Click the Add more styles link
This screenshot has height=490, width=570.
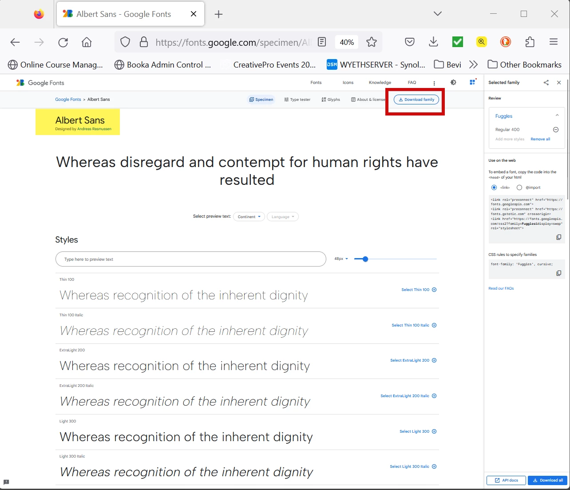(x=510, y=139)
